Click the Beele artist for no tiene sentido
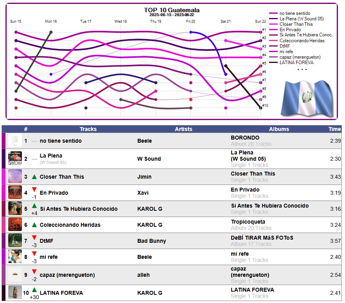345x303 pixels. (x=145, y=141)
